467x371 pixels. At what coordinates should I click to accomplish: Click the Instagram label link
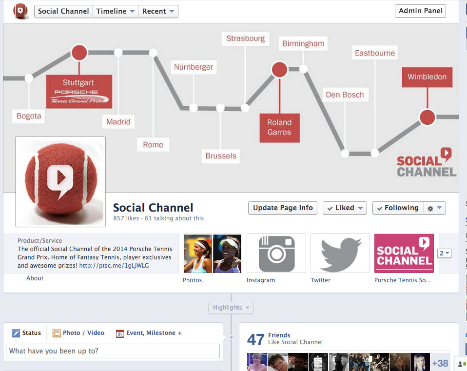pyautogui.click(x=261, y=280)
